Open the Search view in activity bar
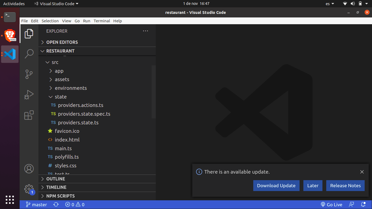 [29, 54]
